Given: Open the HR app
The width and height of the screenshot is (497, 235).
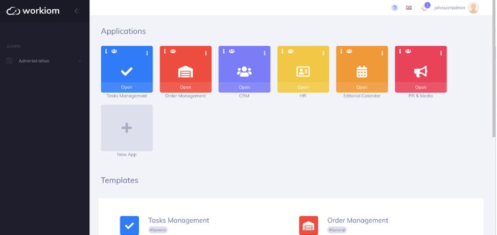Looking at the screenshot, I should point(303,87).
